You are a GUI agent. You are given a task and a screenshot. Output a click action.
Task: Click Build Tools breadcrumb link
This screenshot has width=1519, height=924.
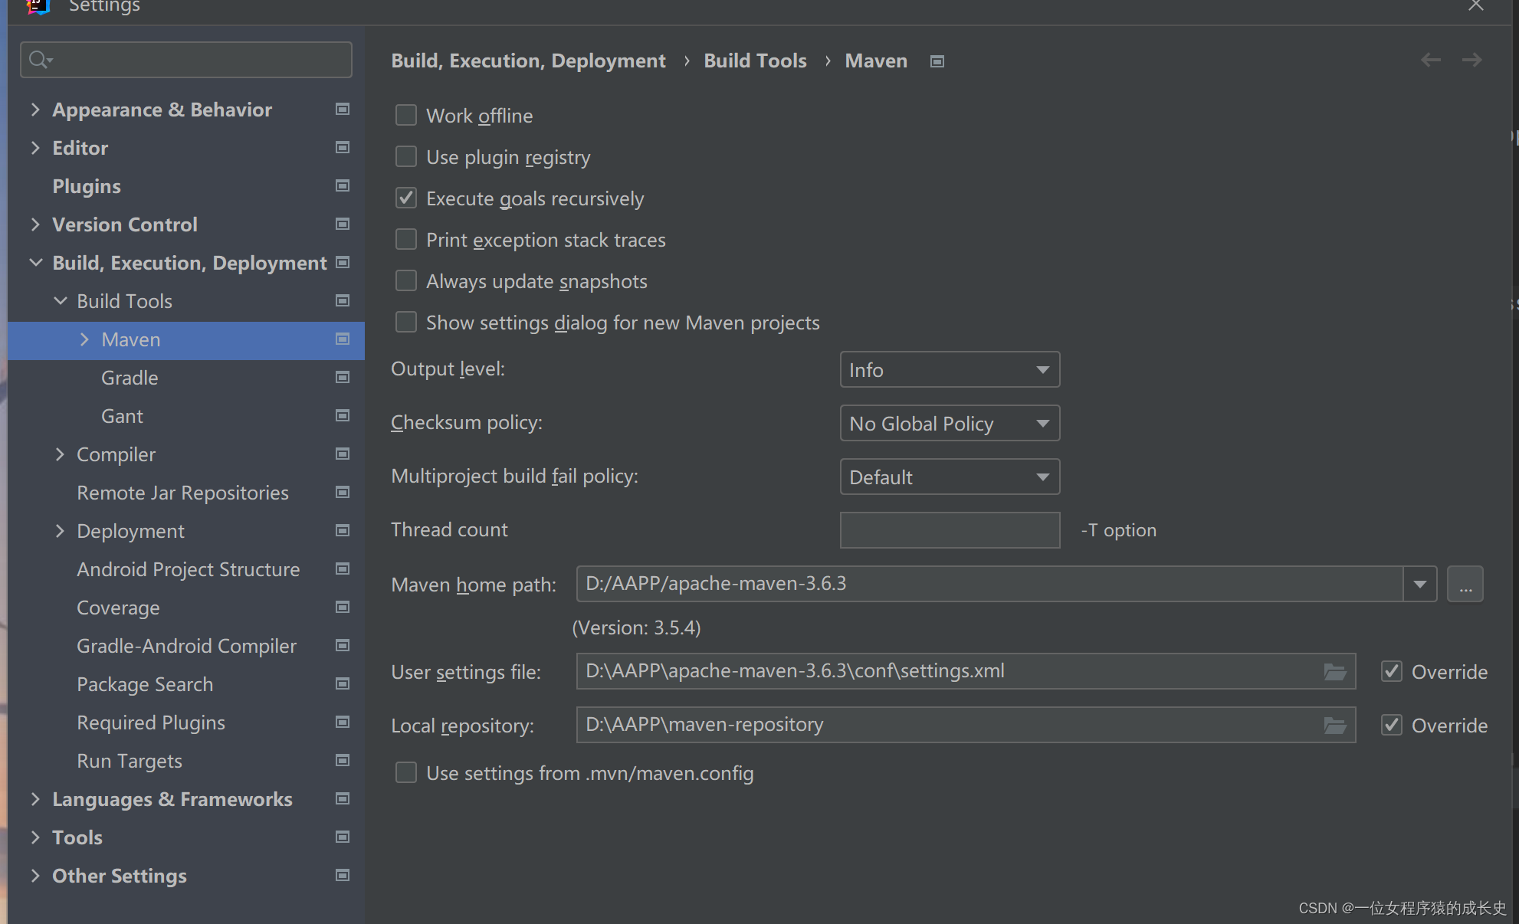[755, 61]
